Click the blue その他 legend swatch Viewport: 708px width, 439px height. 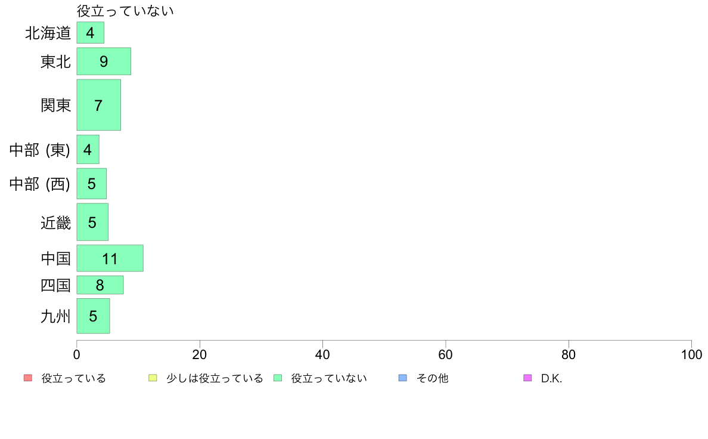point(403,378)
